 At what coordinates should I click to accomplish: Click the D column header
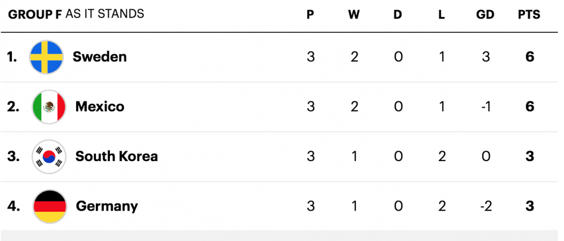pyautogui.click(x=398, y=15)
